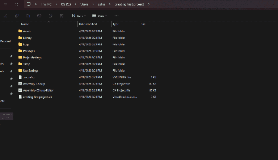Expand chevron after creating first project breadcrumb
Image resolution: width=278 pixels, height=160 pixels.
149,4
